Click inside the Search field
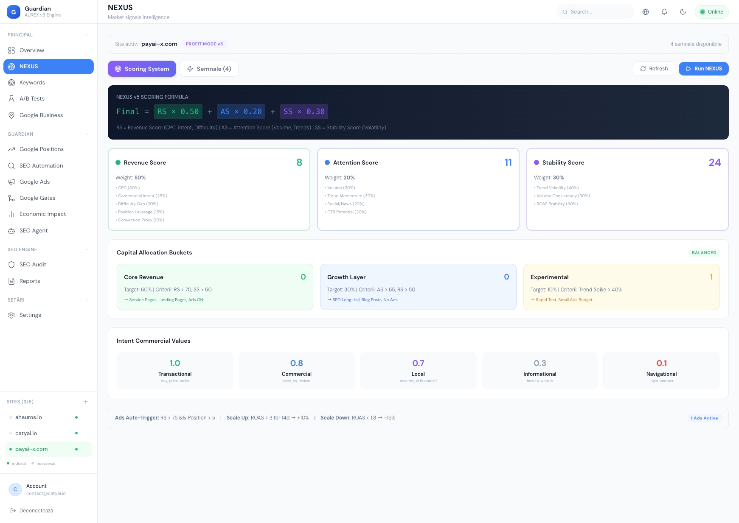 tap(596, 11)
